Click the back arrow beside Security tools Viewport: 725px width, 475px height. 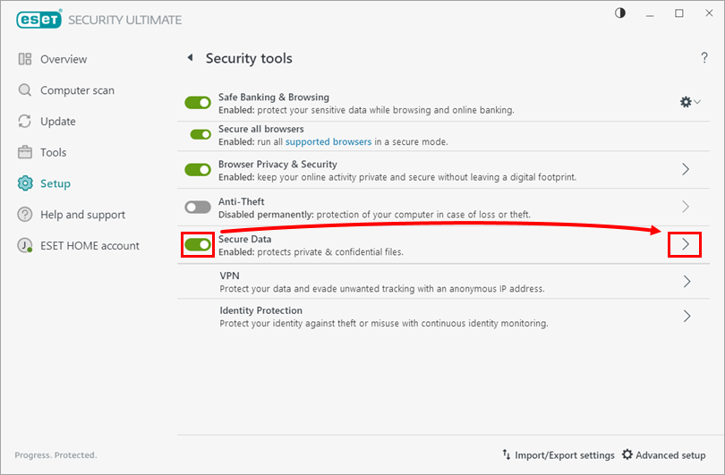point(190,58)
